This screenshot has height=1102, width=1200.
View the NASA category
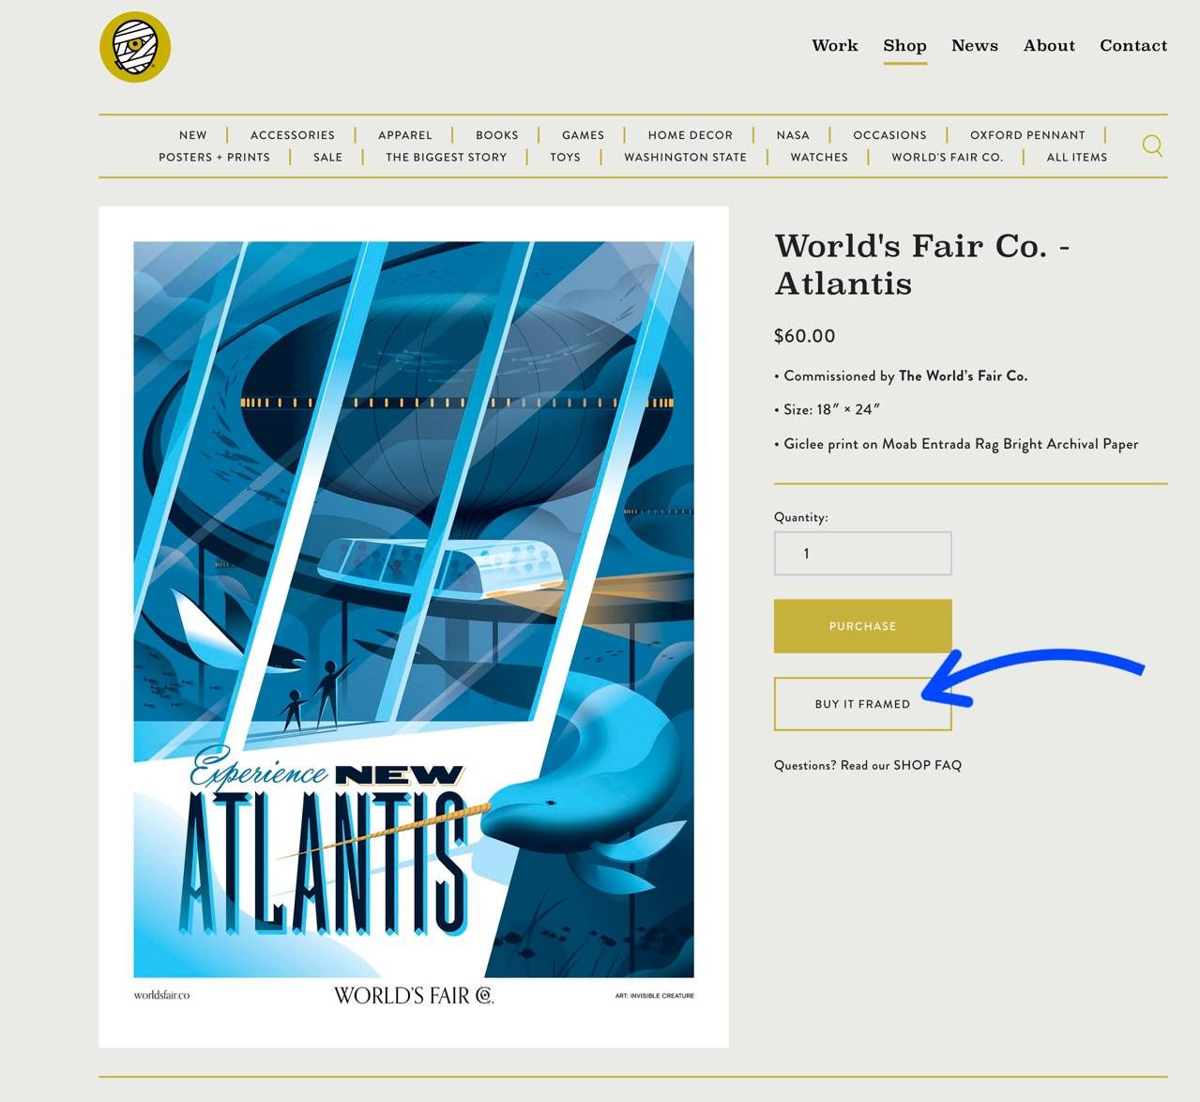pos(792,135)
